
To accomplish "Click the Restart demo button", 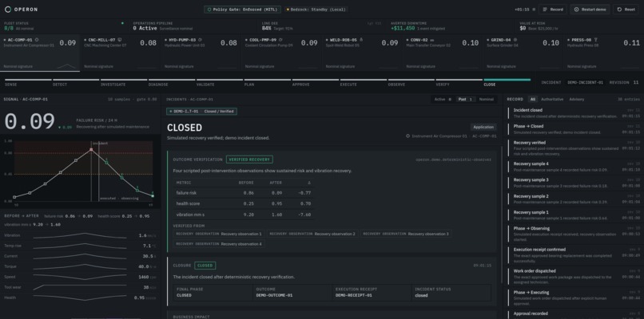I will 590,10.
